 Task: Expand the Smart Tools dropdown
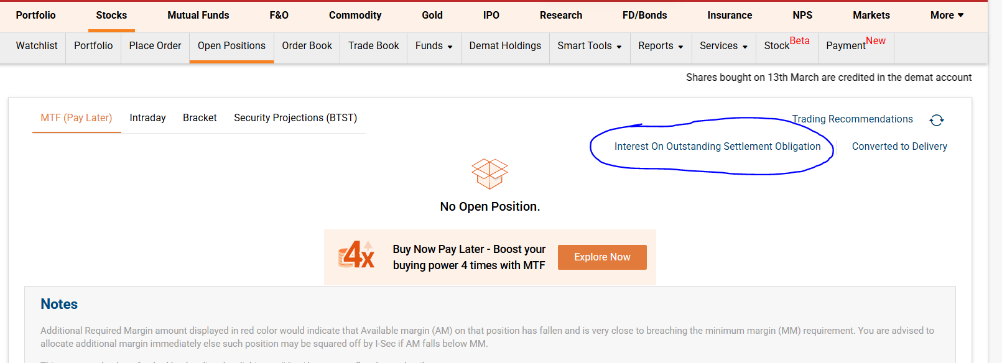pyautogui.click(x=589, y=46)
